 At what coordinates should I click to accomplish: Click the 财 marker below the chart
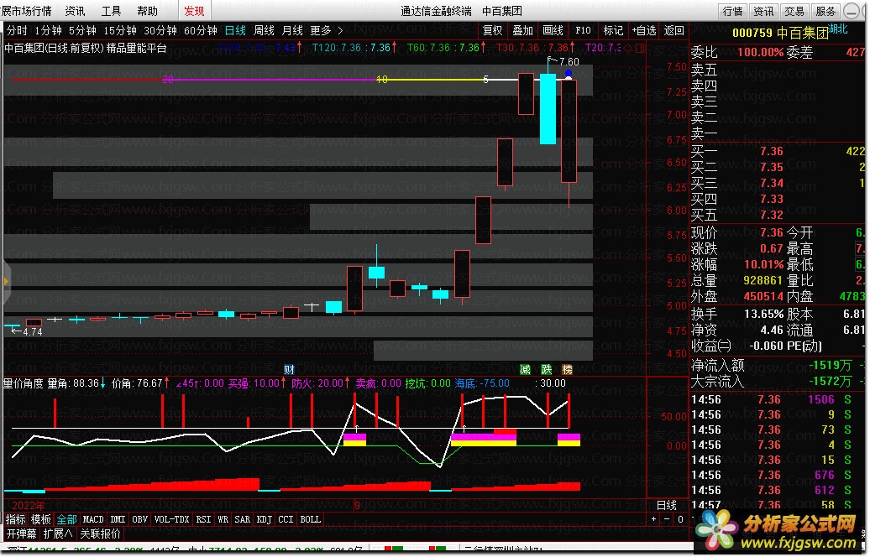click(289, 370)
